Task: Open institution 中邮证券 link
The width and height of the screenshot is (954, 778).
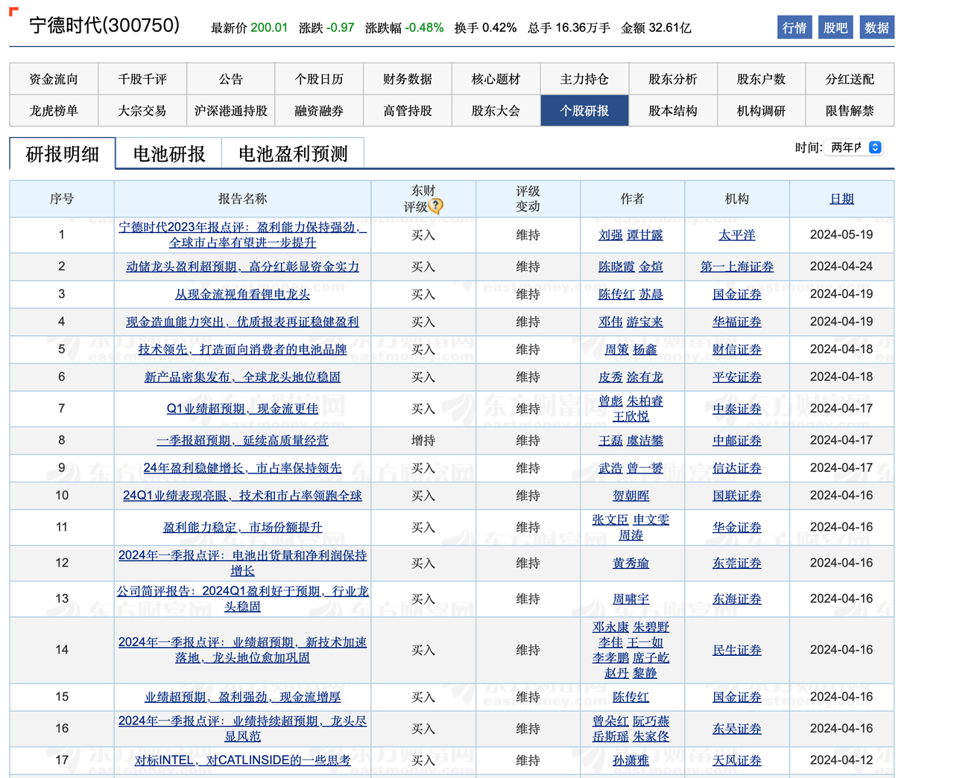Action: pos(737,440)
